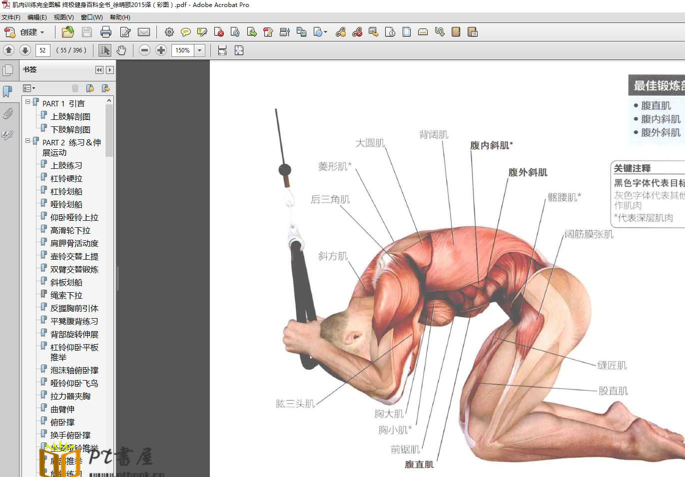The width and height of the screenshot is (685, 477).
Task: Zoom in with the plus button
Action: pyautogui.click(x=161, y=50)
